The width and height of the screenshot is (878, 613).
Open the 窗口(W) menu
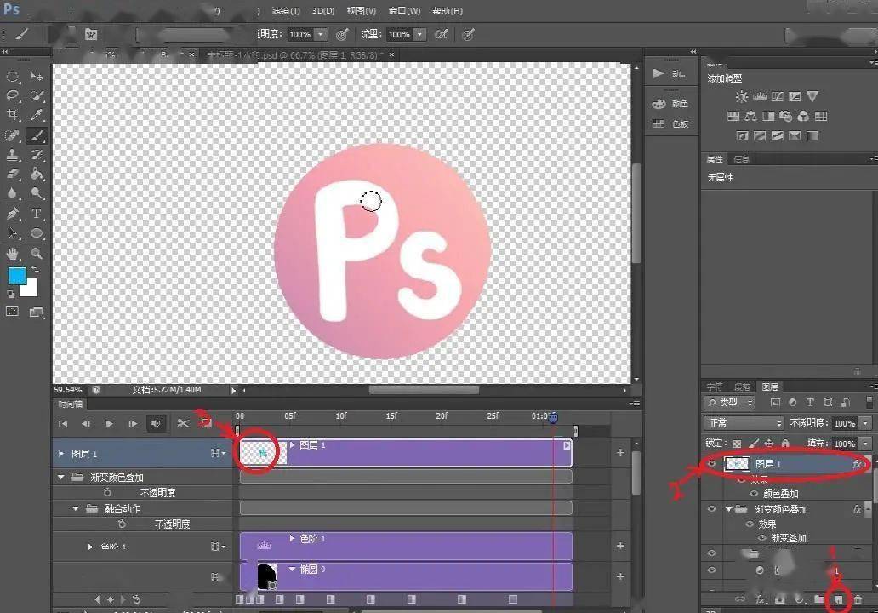404,11
